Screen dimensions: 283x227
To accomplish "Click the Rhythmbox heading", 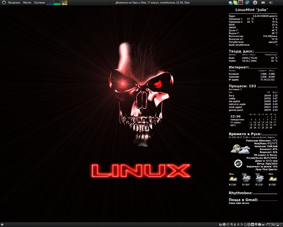I will pyautogui.click(x=241, y=193).
